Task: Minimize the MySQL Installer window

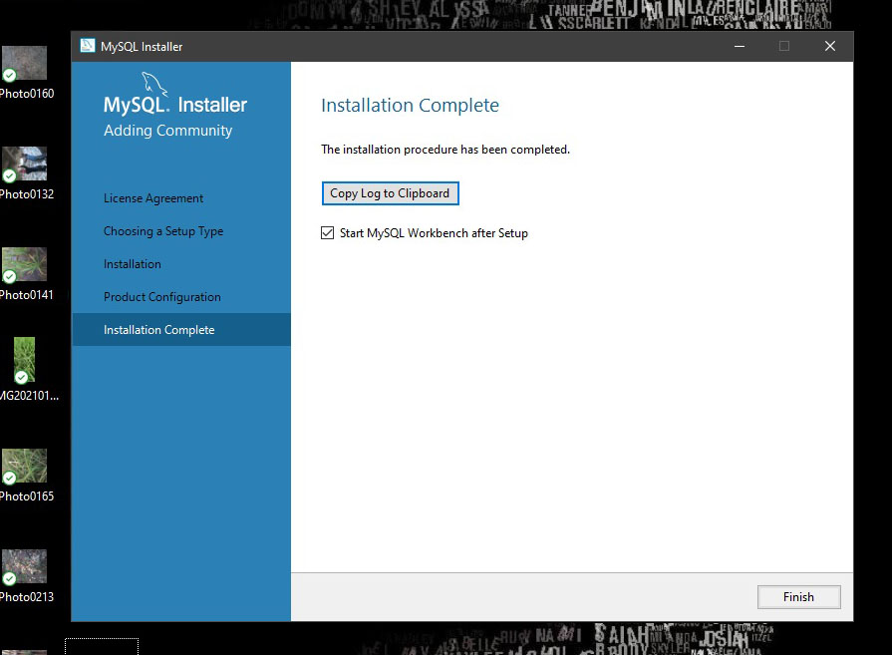Action: pos(739,46)
